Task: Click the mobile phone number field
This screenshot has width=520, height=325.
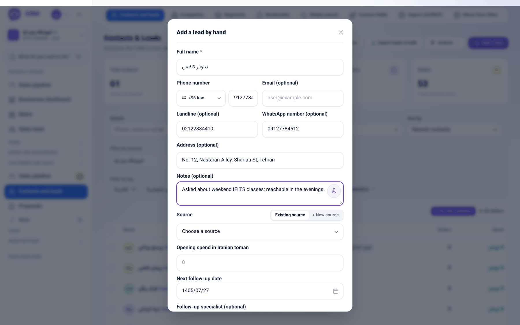Action: click(x=243, y=98)
